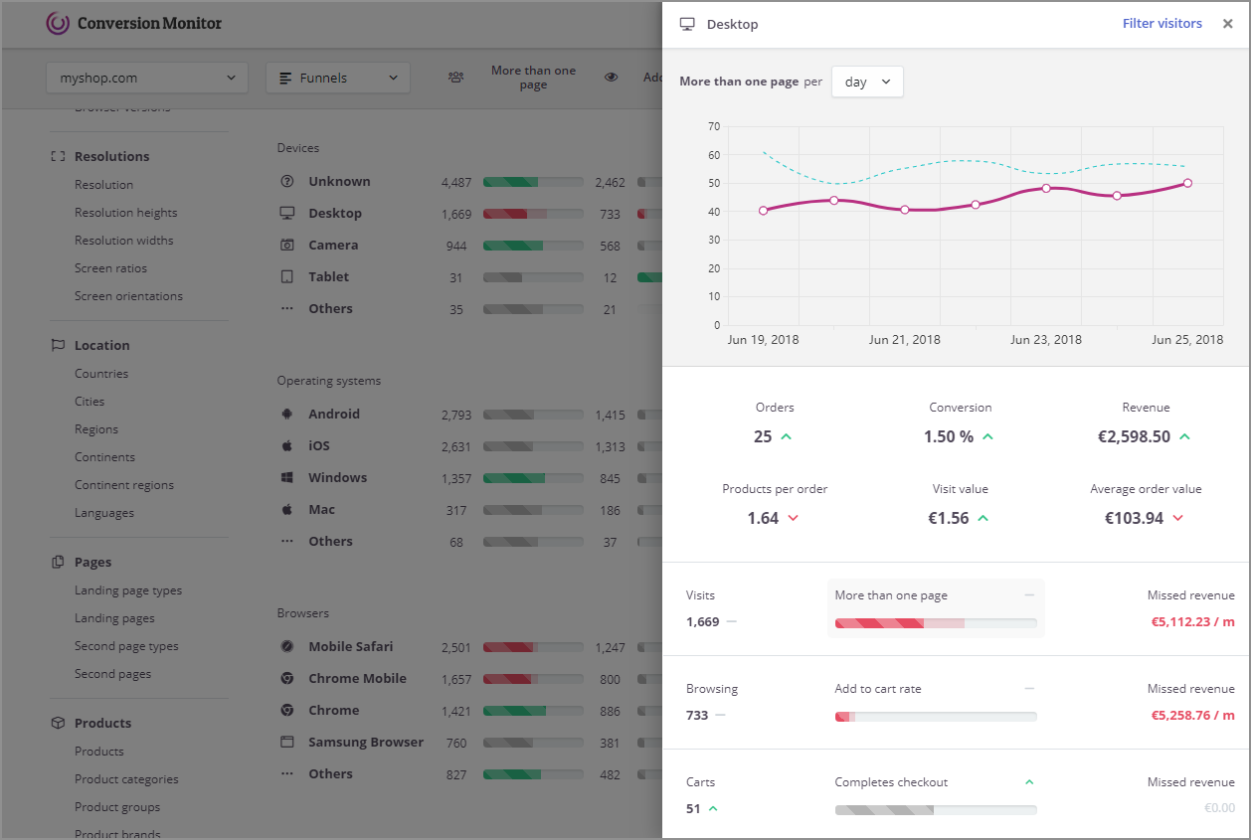Expand the Funnels dropdown
Viewport: 1251px width, 840px height.
pos(337,77)
